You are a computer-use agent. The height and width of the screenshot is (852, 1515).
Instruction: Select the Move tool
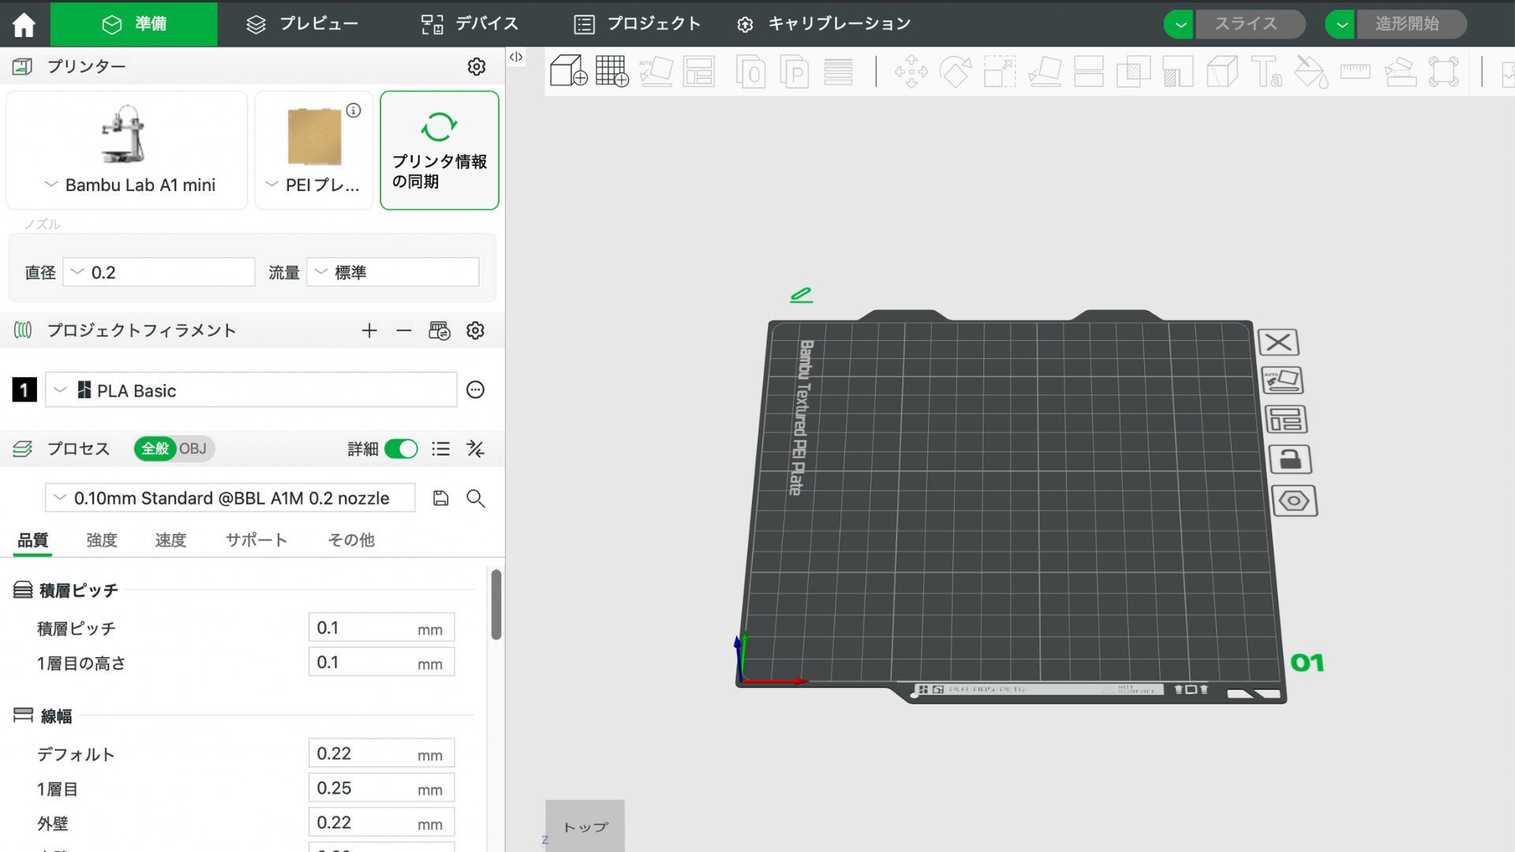click(x=911, y=72)
